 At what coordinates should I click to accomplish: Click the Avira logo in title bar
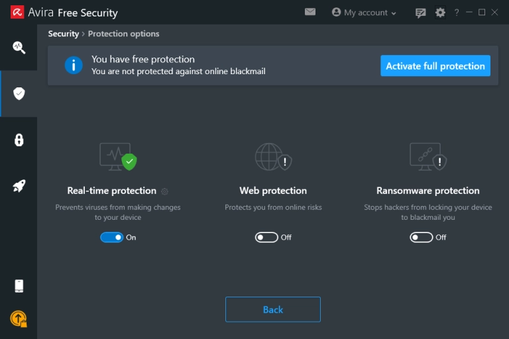(17, 13)
